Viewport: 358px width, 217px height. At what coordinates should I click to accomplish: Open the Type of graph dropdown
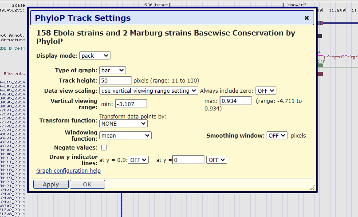pyautogui.click(x=113, y=70)
